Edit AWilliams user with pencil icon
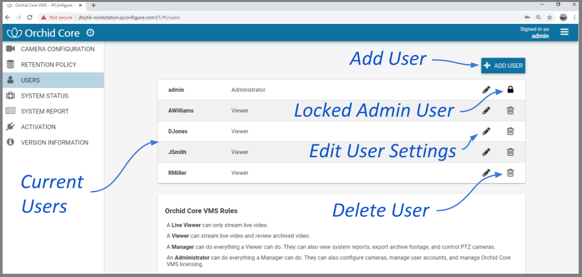 tap(486, 111)
